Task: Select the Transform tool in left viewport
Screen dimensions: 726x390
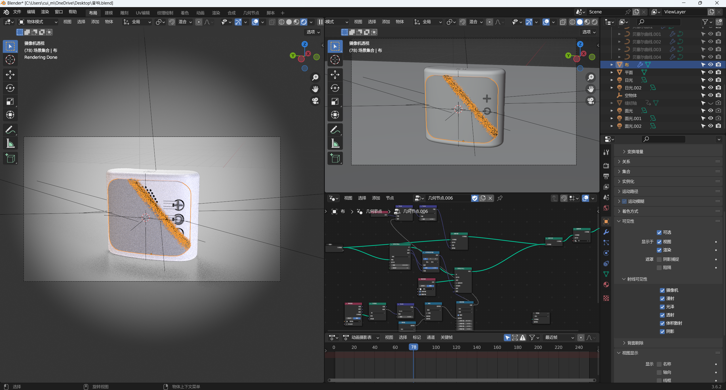Action: coord(10,115)
